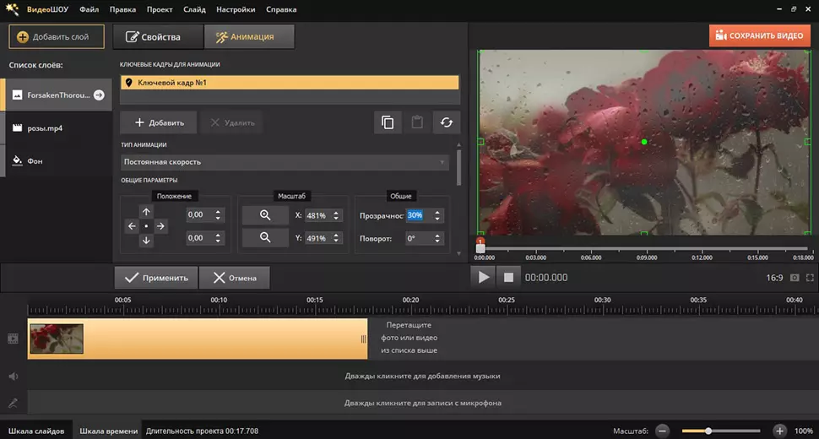Increase timeline Масштаб with plus button
Image resolution: width=819 pixels, height=439 pixels.
[779, 431]
